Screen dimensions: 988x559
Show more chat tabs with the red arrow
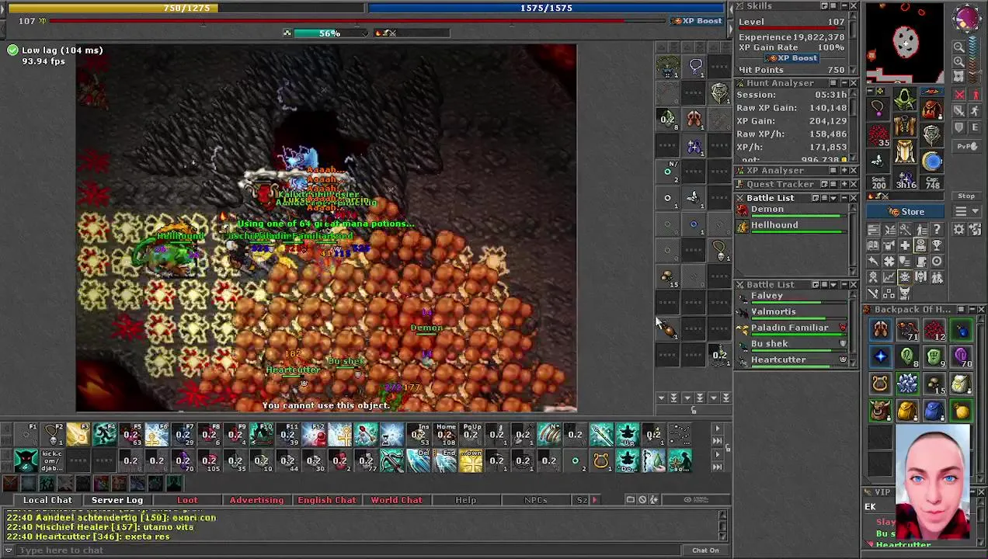[x=594, y=500]
